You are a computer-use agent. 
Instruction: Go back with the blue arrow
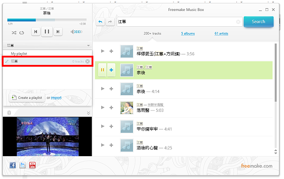tap(100, 22)
